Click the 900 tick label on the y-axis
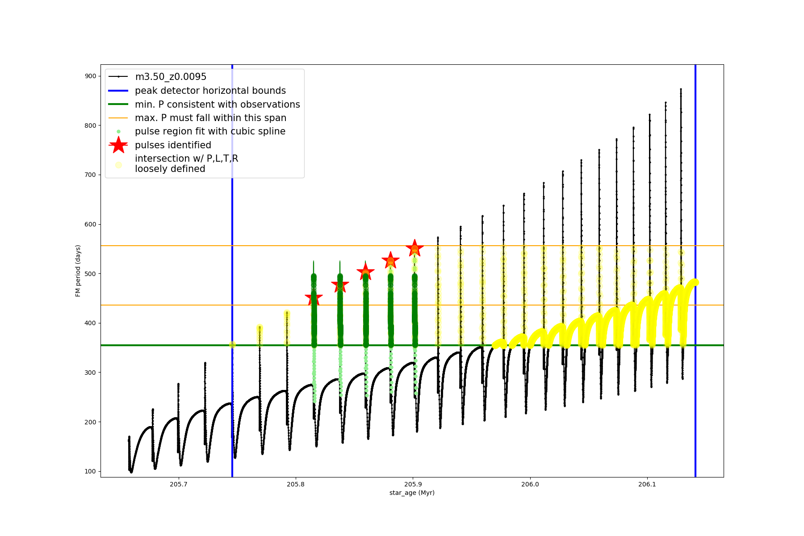Screen dimensions: 804x536 90,76
